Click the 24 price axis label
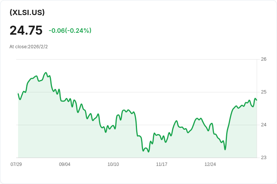Viewport: 277px width, 184px height. point(263,125)
